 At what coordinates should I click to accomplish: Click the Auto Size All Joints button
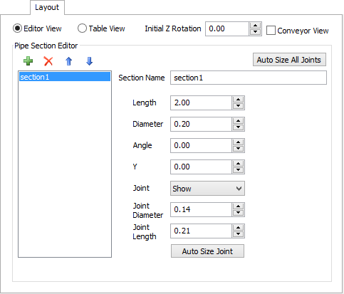tap(289, 60)
